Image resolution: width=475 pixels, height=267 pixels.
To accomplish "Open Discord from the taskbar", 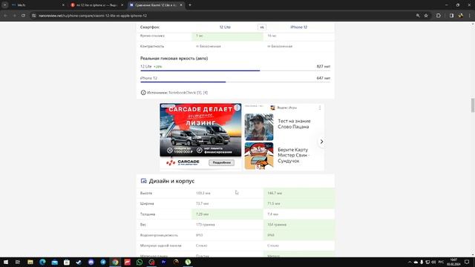I will (91, 262).
